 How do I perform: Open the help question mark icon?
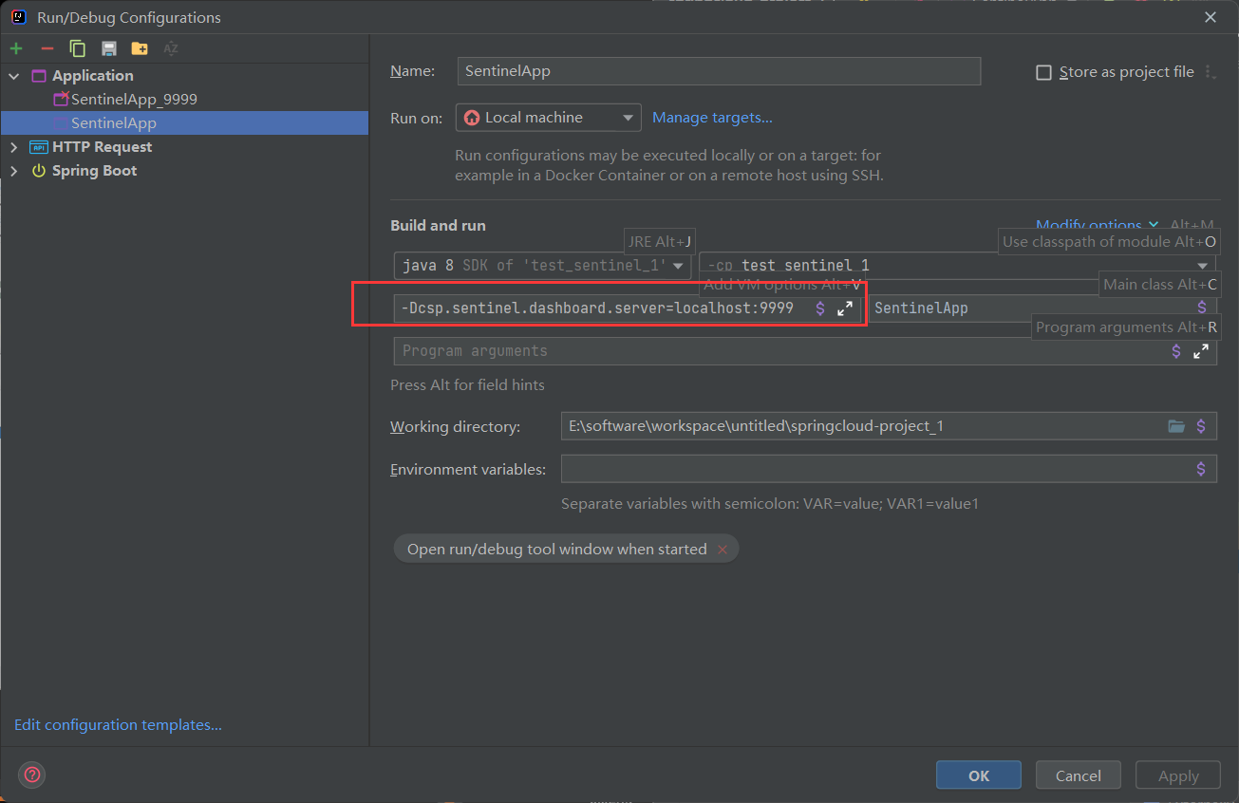[x=32, y=775]
